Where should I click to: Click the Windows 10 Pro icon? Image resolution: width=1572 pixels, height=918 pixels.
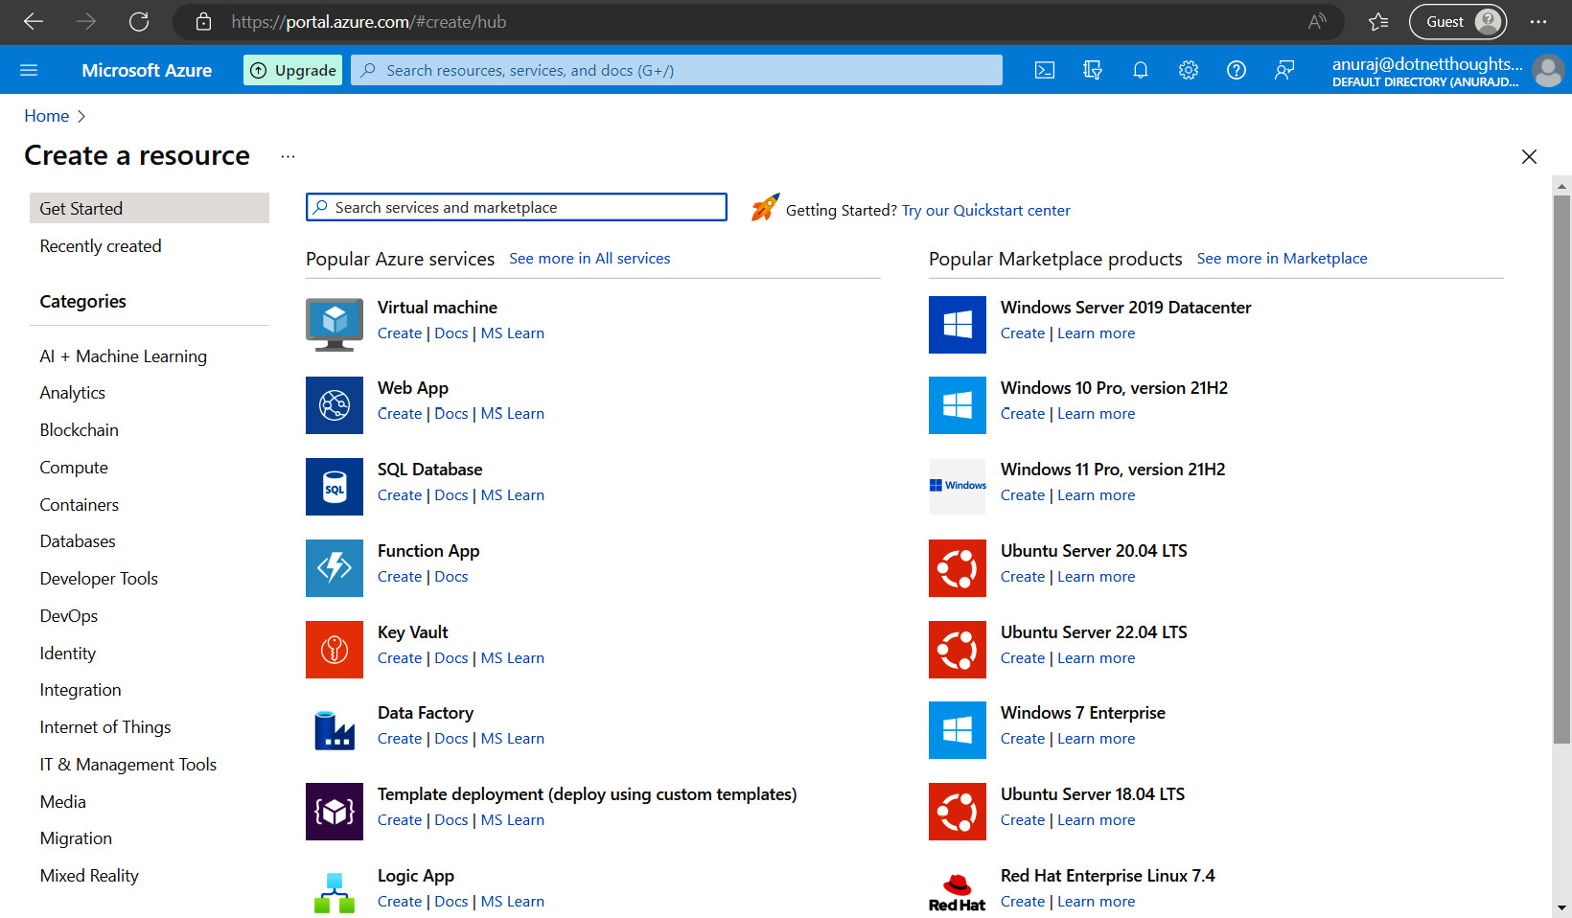click(x=958, y=405)
